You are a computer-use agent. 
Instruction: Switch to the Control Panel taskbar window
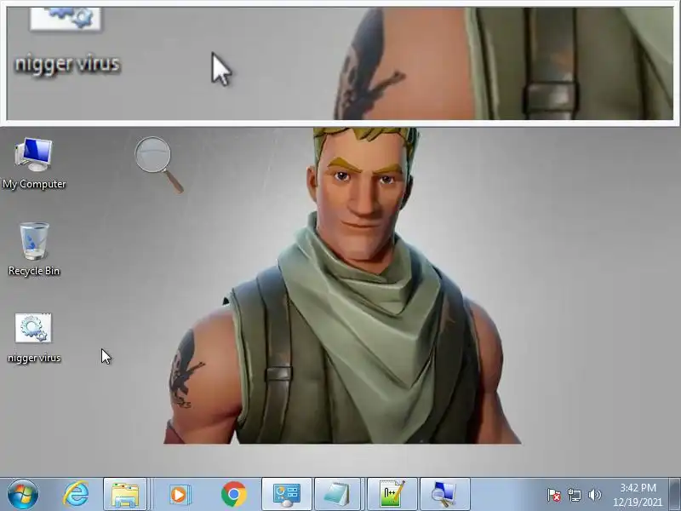coord(286,495)
